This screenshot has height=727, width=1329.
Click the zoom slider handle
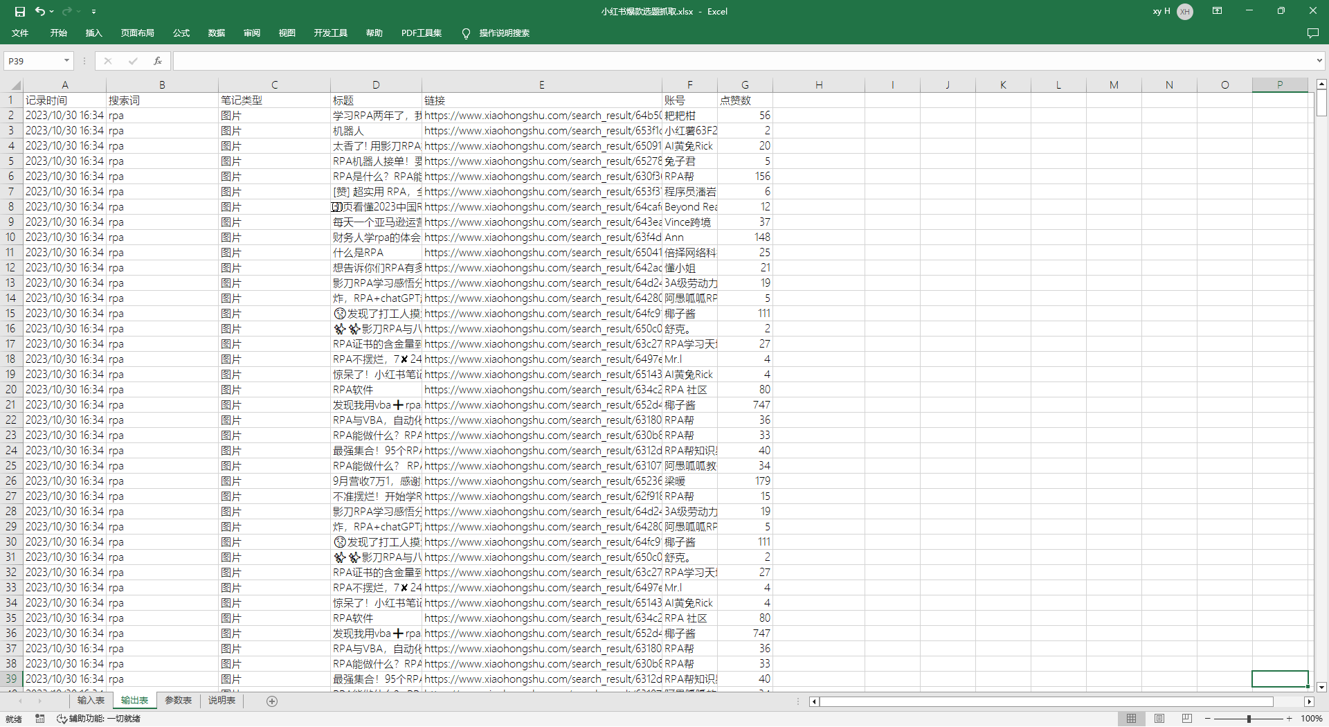coord(1249,719)
